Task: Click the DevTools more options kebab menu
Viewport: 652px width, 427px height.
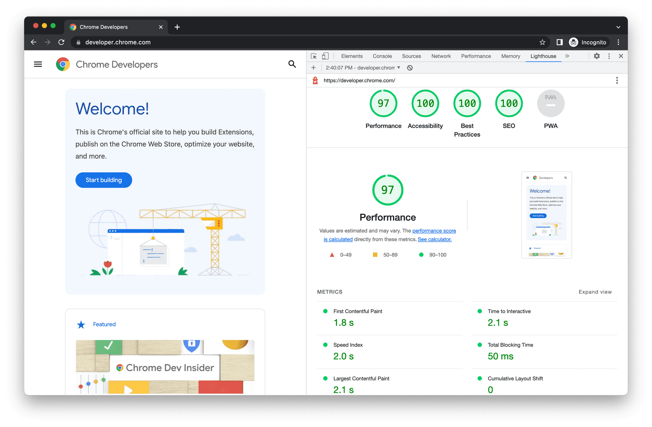Action: pos(609,56)
